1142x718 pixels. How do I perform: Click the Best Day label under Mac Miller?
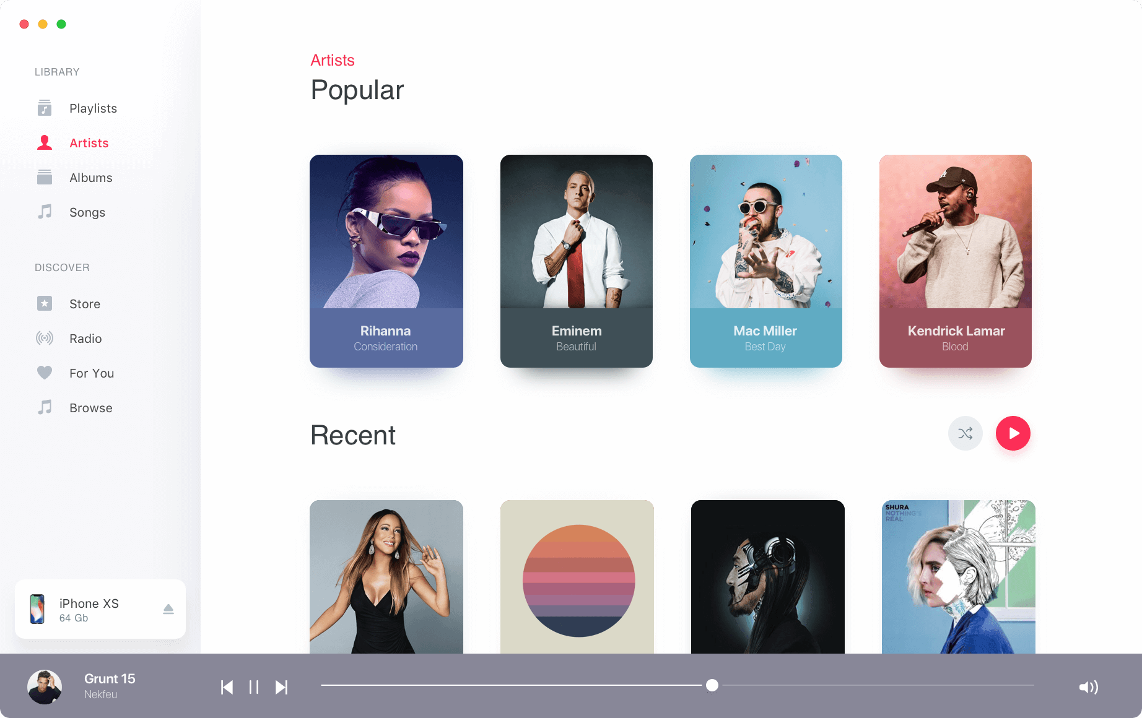[765, 347]
